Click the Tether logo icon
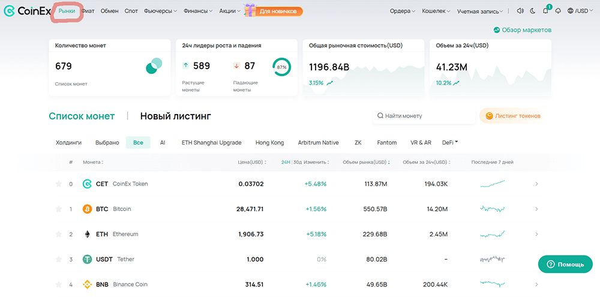The width and height of the screenshot is (600, 297). pos(87,259)
